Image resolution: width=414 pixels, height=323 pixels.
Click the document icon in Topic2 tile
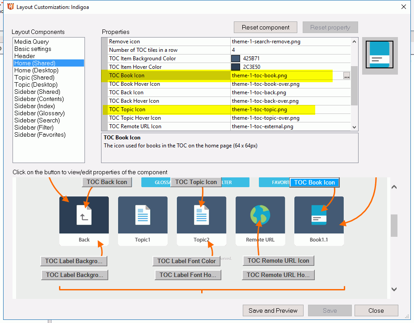[x=202, y=215]
